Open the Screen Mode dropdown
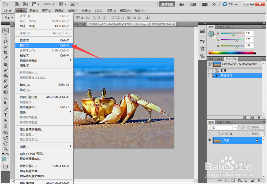The height and width of the screenshot is (184, 267). click(74, 4)
